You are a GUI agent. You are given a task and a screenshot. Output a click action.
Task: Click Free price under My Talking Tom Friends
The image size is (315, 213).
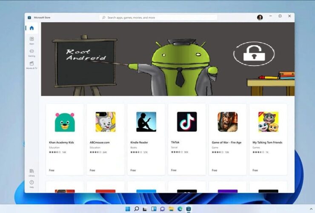pos(255,170)
